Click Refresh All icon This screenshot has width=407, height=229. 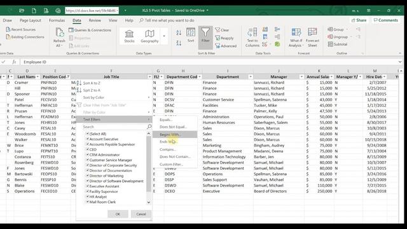(x=60, y=32)
